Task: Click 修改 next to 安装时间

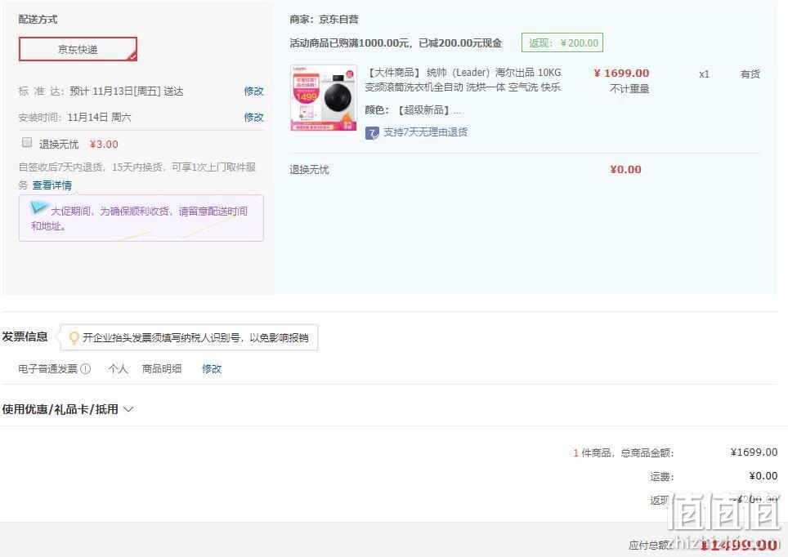Action: tap(253, 117)
